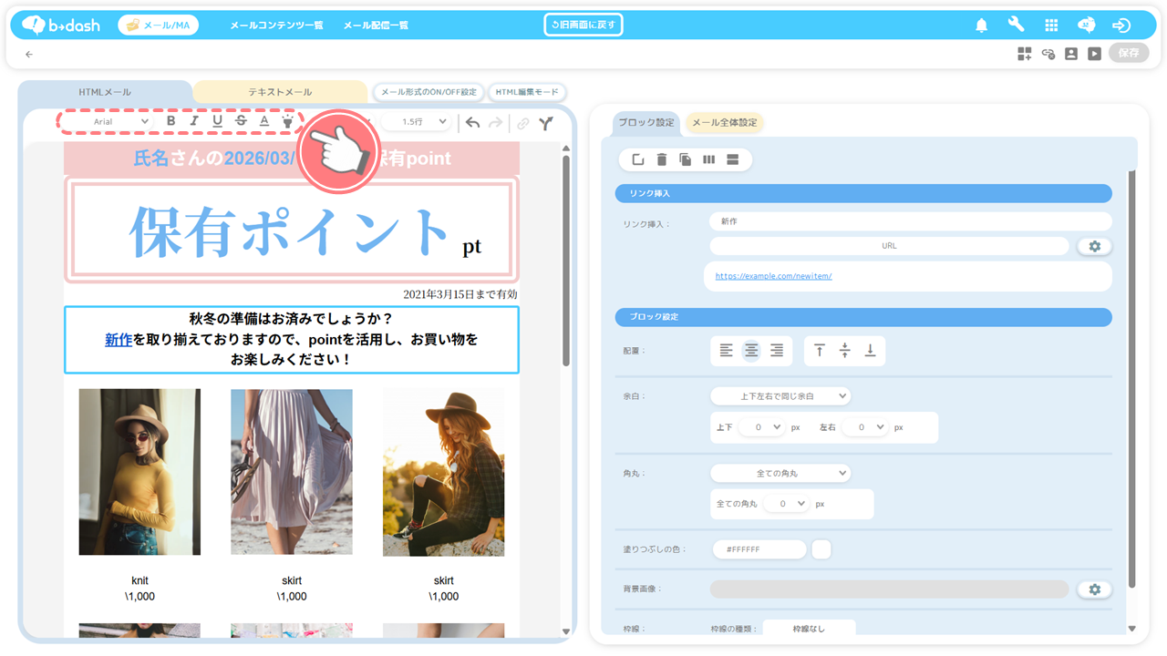Switch to the メール全体設定 tab

pos(724,123)
